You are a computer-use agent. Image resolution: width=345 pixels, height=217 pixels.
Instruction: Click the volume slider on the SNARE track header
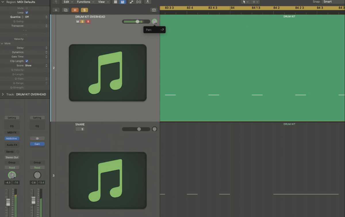point(139,129)
